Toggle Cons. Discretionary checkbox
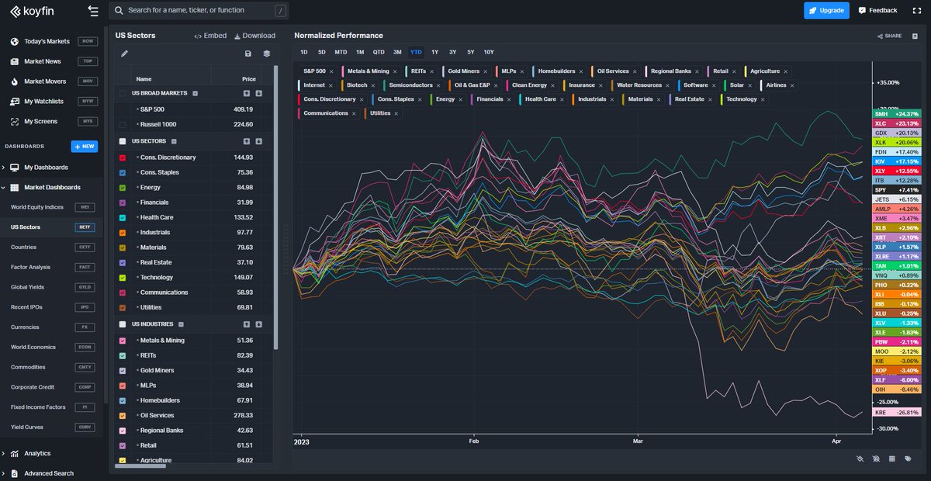The height and width of the screenshot is (481, 931). (x=123, y=157)
